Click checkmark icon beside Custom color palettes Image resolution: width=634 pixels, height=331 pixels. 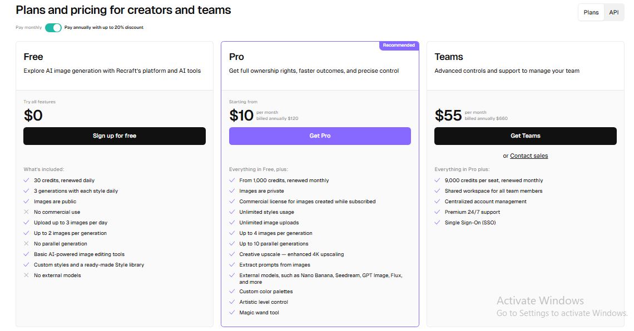(x=232, y=292)
